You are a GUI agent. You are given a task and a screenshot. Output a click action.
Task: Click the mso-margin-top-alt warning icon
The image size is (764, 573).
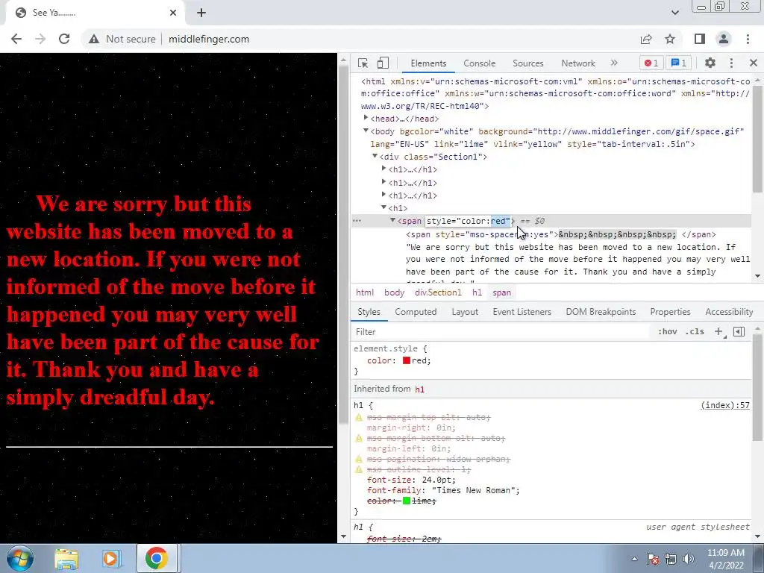[x=359, y=417]
